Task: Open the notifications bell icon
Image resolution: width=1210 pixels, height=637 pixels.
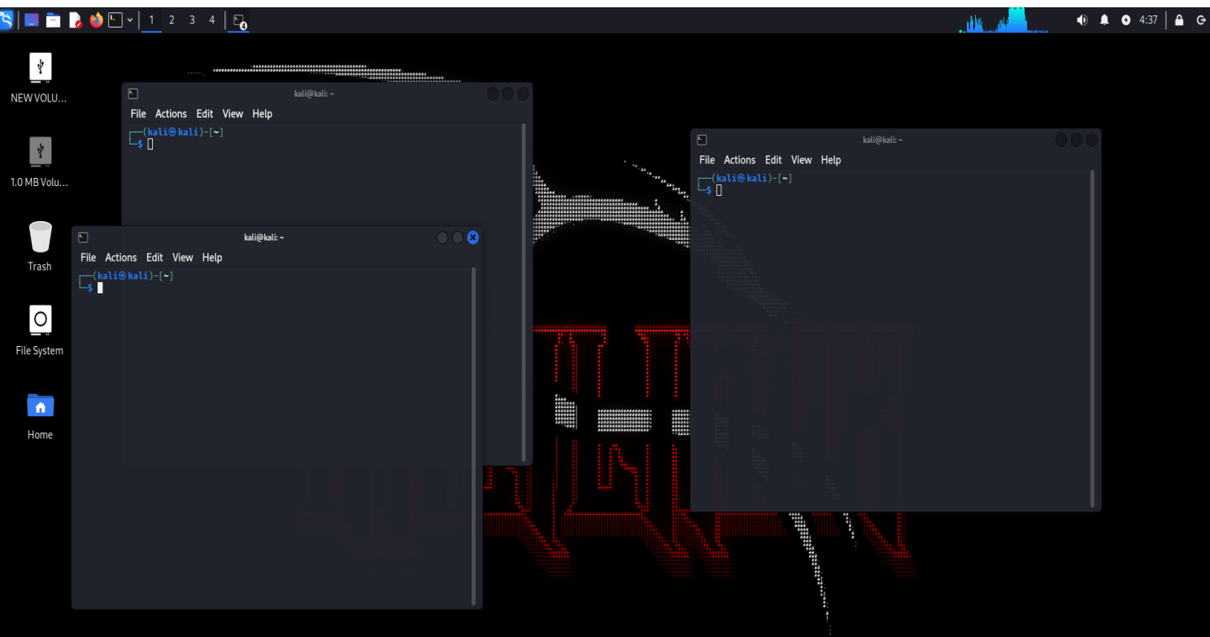Action: click(x=1104, y=20)
